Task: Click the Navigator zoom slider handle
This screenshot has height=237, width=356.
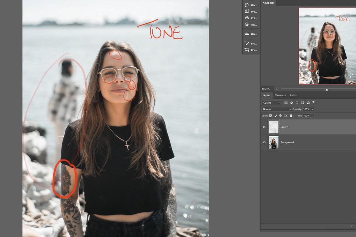Action: point(327,89)
